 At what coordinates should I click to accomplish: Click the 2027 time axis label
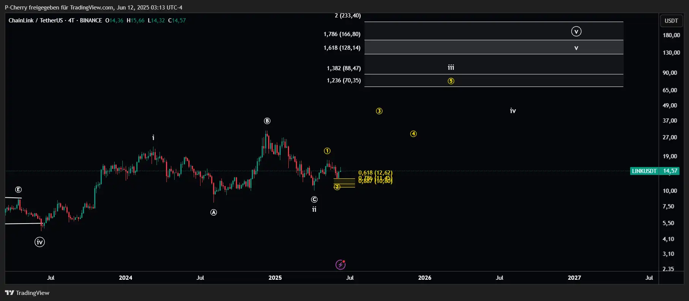coord(574,278)
